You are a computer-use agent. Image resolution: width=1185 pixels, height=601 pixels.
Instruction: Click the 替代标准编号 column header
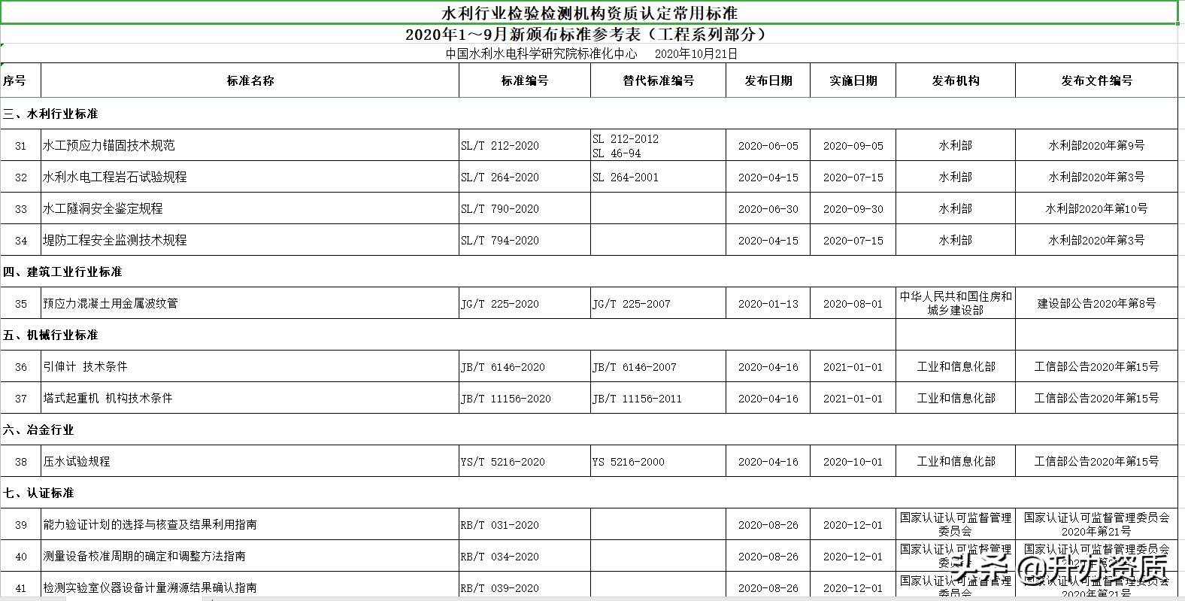(x=658, y=80)
